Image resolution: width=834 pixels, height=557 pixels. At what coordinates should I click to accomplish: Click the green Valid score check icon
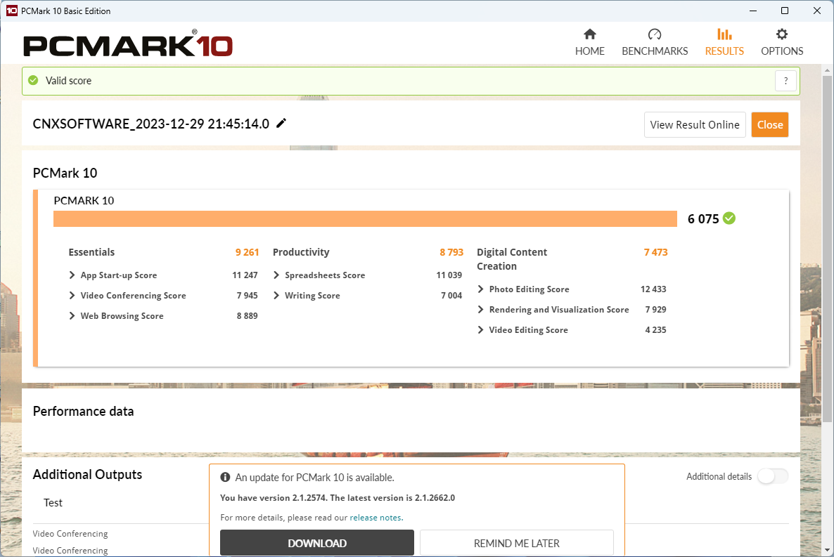point(33,80)
